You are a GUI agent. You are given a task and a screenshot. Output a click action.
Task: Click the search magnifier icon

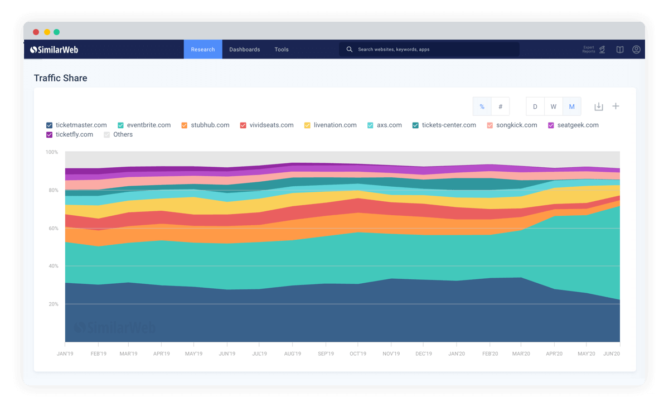(x=350, y=50)
